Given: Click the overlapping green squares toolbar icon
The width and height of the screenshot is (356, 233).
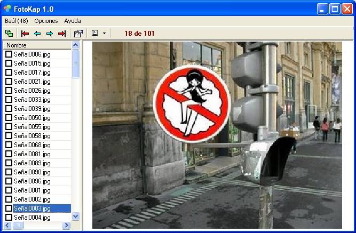Looking at the screenshot, I should point(9,34).
